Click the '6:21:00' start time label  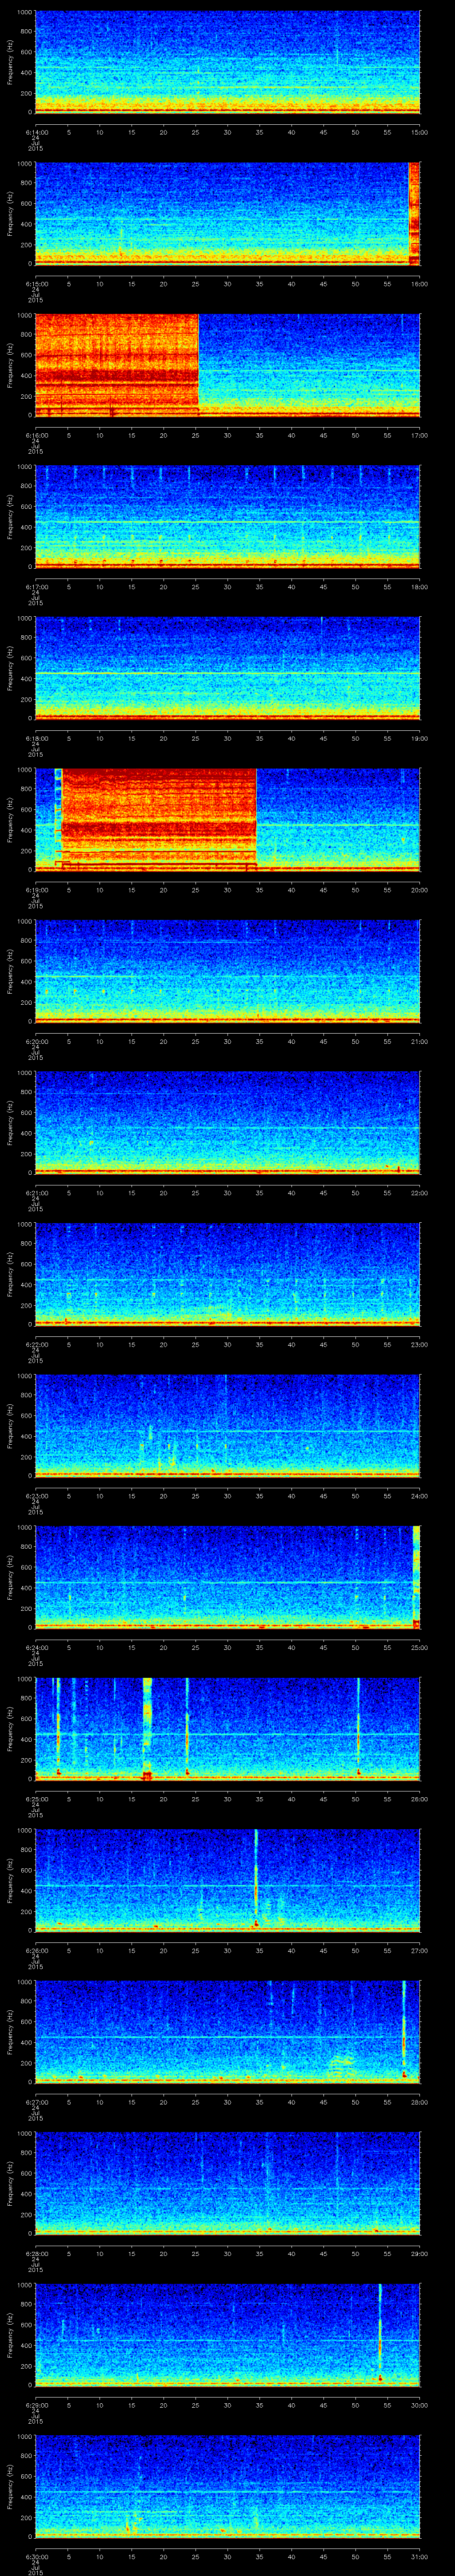[36, 1193]
